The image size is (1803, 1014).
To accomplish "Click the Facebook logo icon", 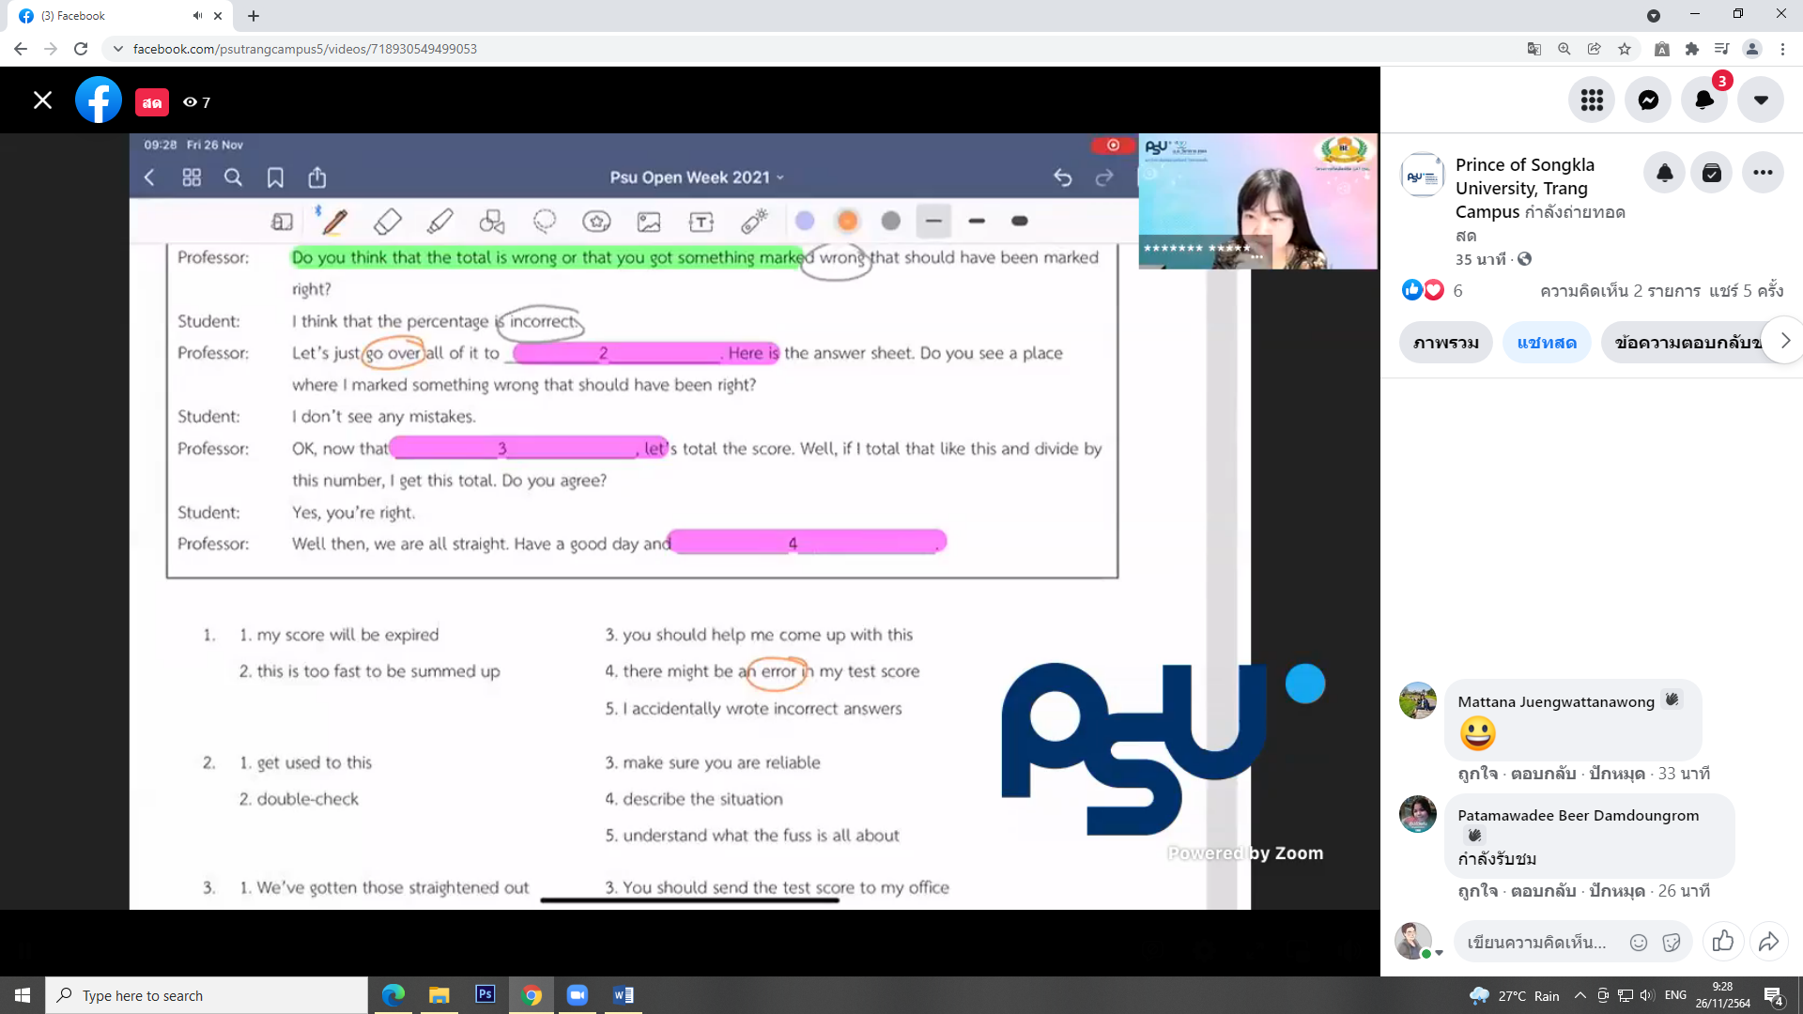I will (99, 100).
